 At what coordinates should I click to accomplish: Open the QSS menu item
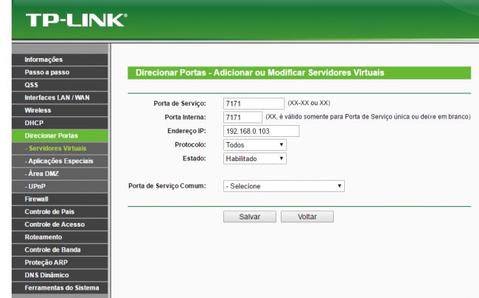click(x=60, y=85)
